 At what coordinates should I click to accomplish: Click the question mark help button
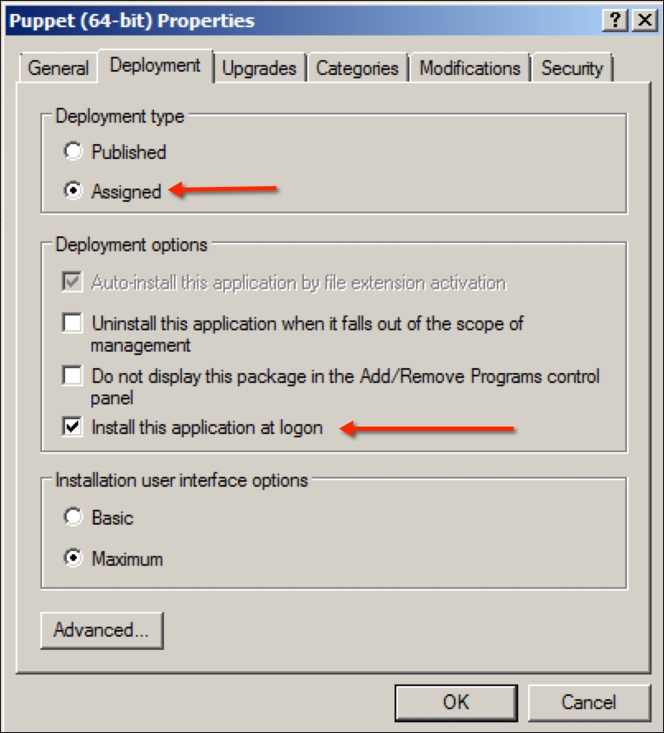click(615, 21)
